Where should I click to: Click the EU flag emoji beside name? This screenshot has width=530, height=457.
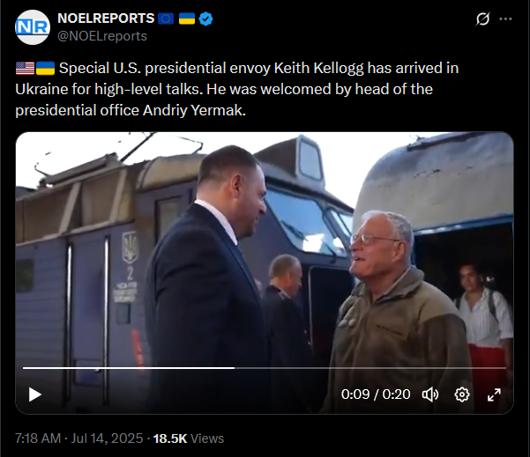166,18
